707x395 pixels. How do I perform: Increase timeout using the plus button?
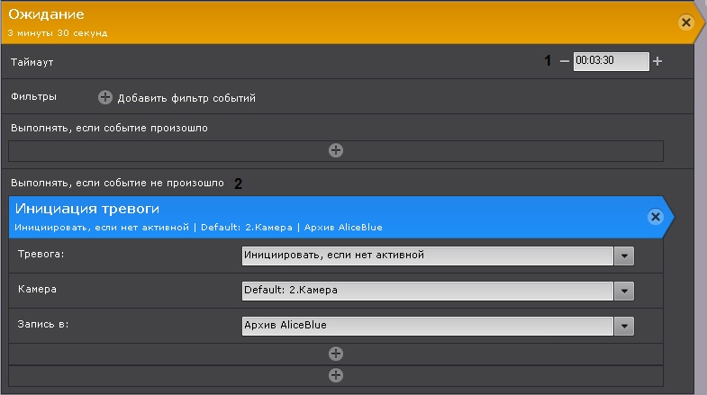[x=657, y=61]
